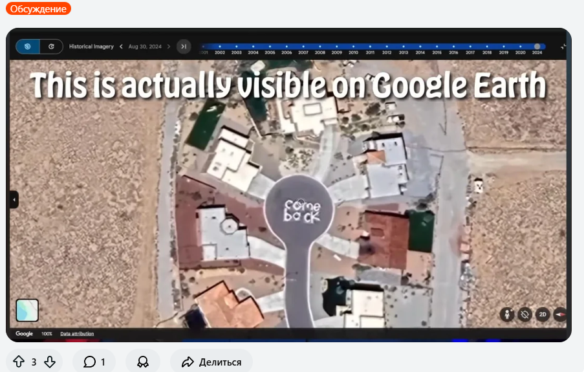
Task: Toggle the active Historical Imagery mode icon
Action: click(x=28, y=47)
